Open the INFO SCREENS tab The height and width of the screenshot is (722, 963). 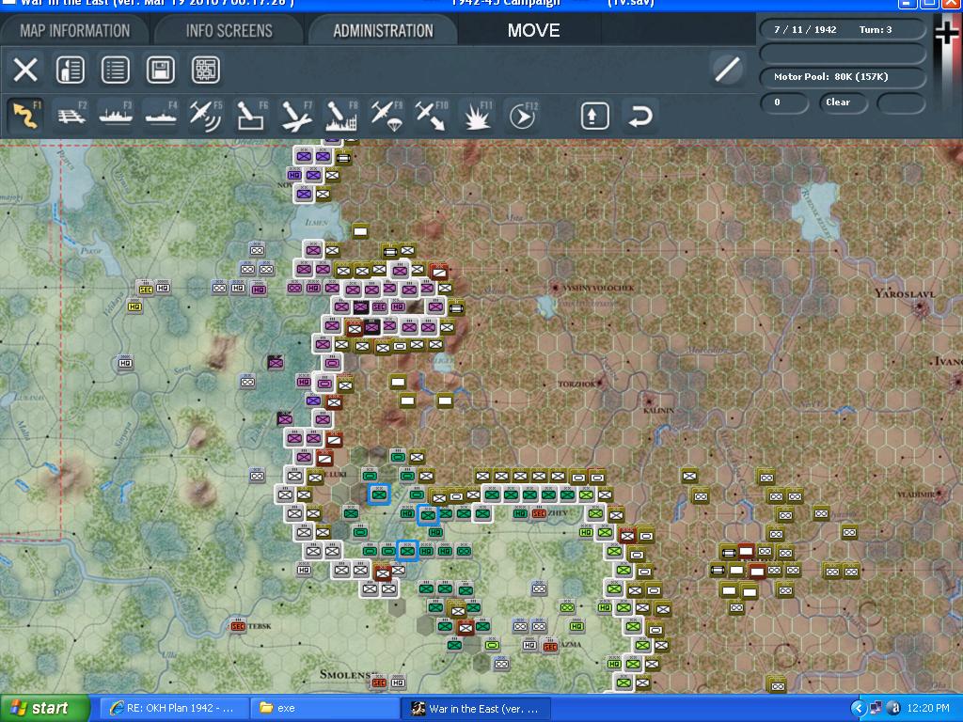pyautogui.click(x=229, y=31)
